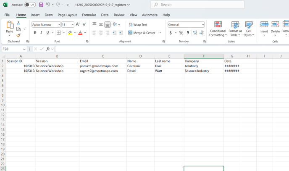Click the Insert cells button
Viewport: 289px width, 171px height.
pyautogui.click(x=264, y=29)
